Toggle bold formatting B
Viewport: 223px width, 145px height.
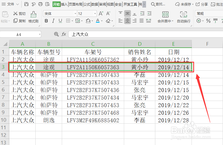click(46, 21)
